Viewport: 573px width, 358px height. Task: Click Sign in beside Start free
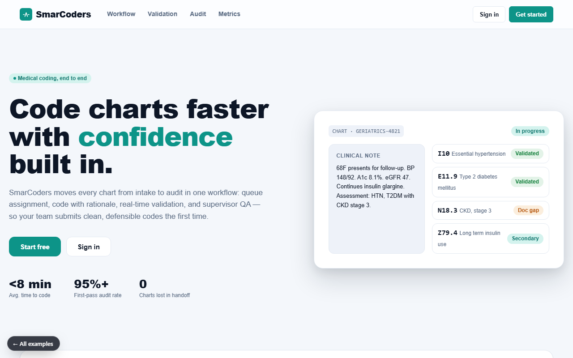(89, 247)
